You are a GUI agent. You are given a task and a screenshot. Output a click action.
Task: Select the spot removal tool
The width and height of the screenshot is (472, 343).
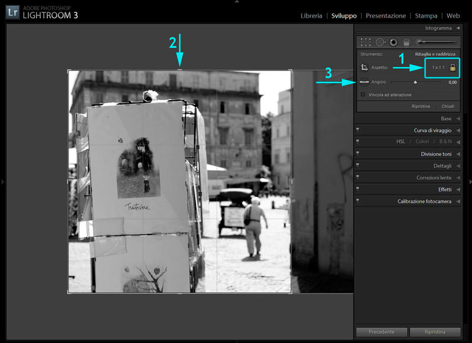(x=380, y=42)
